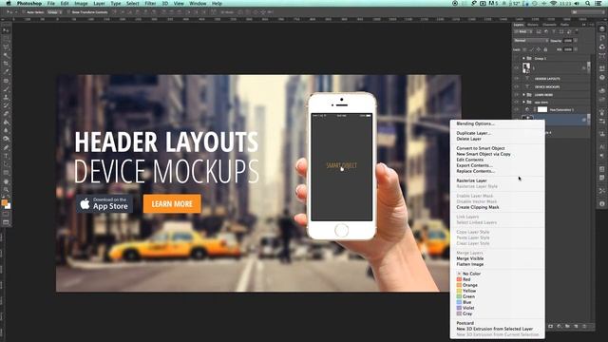Image resolution: width=608 pixels, height=342 pixels.
Task: Select the Rectangle shape tool
Action: pyautogui.click(x=6, y=173)
